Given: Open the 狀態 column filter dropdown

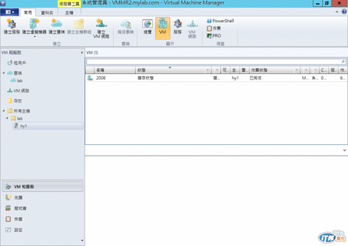Looking at the screenshot, I should coord(208,70).
